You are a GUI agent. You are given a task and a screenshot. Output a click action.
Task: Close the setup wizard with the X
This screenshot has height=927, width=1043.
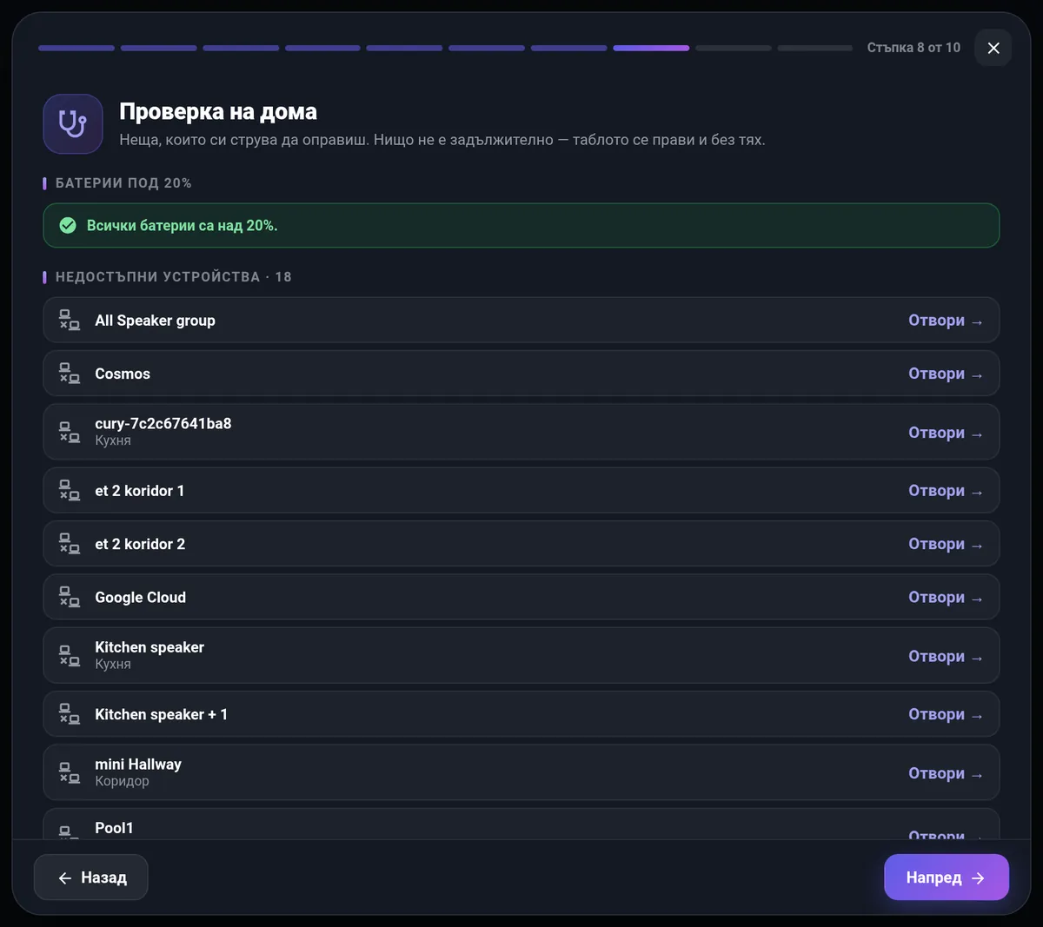point(993,48)
